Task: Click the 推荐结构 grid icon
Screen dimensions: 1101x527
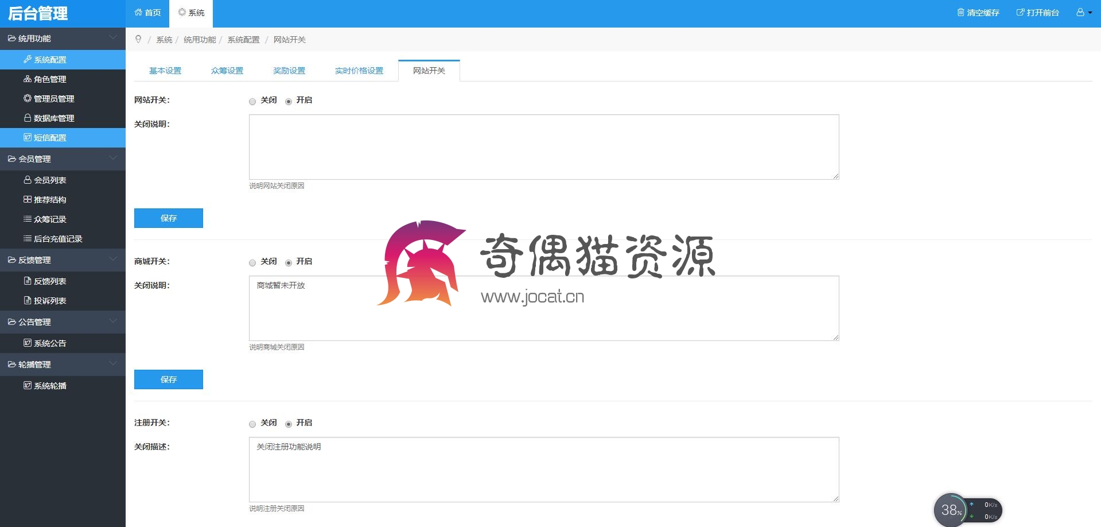Action: point(28,199)
